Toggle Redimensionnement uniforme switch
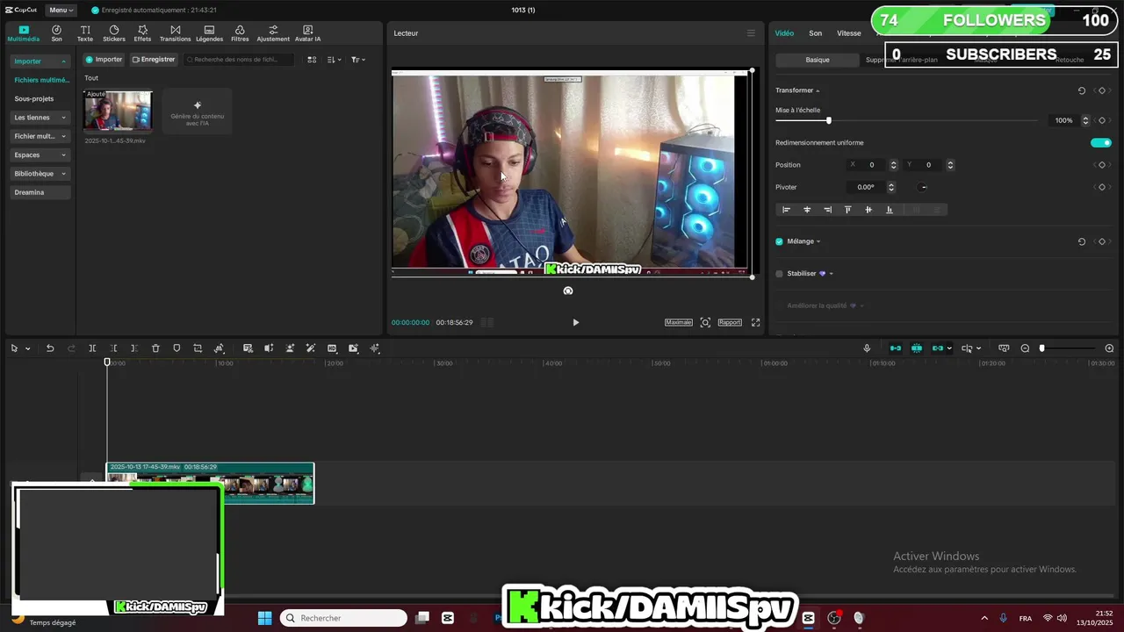Screen dimensions: 1124x632 click(1101, 142)
